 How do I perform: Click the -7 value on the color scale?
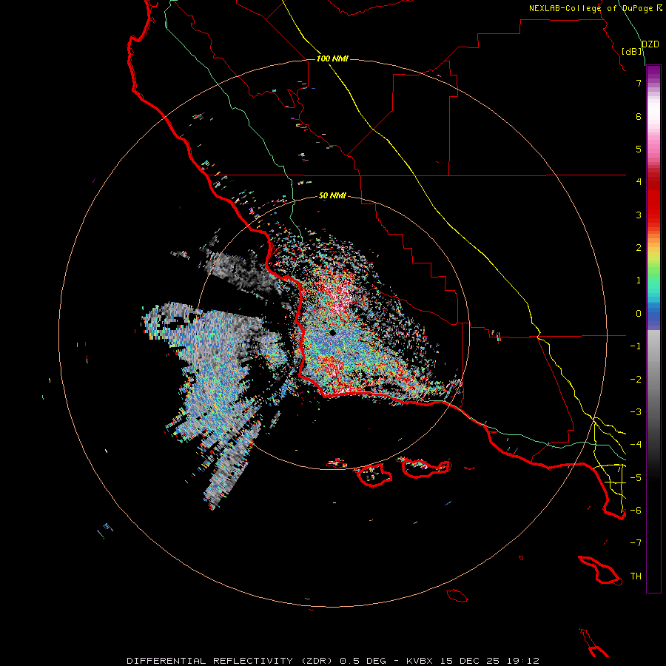click(636, 543)
